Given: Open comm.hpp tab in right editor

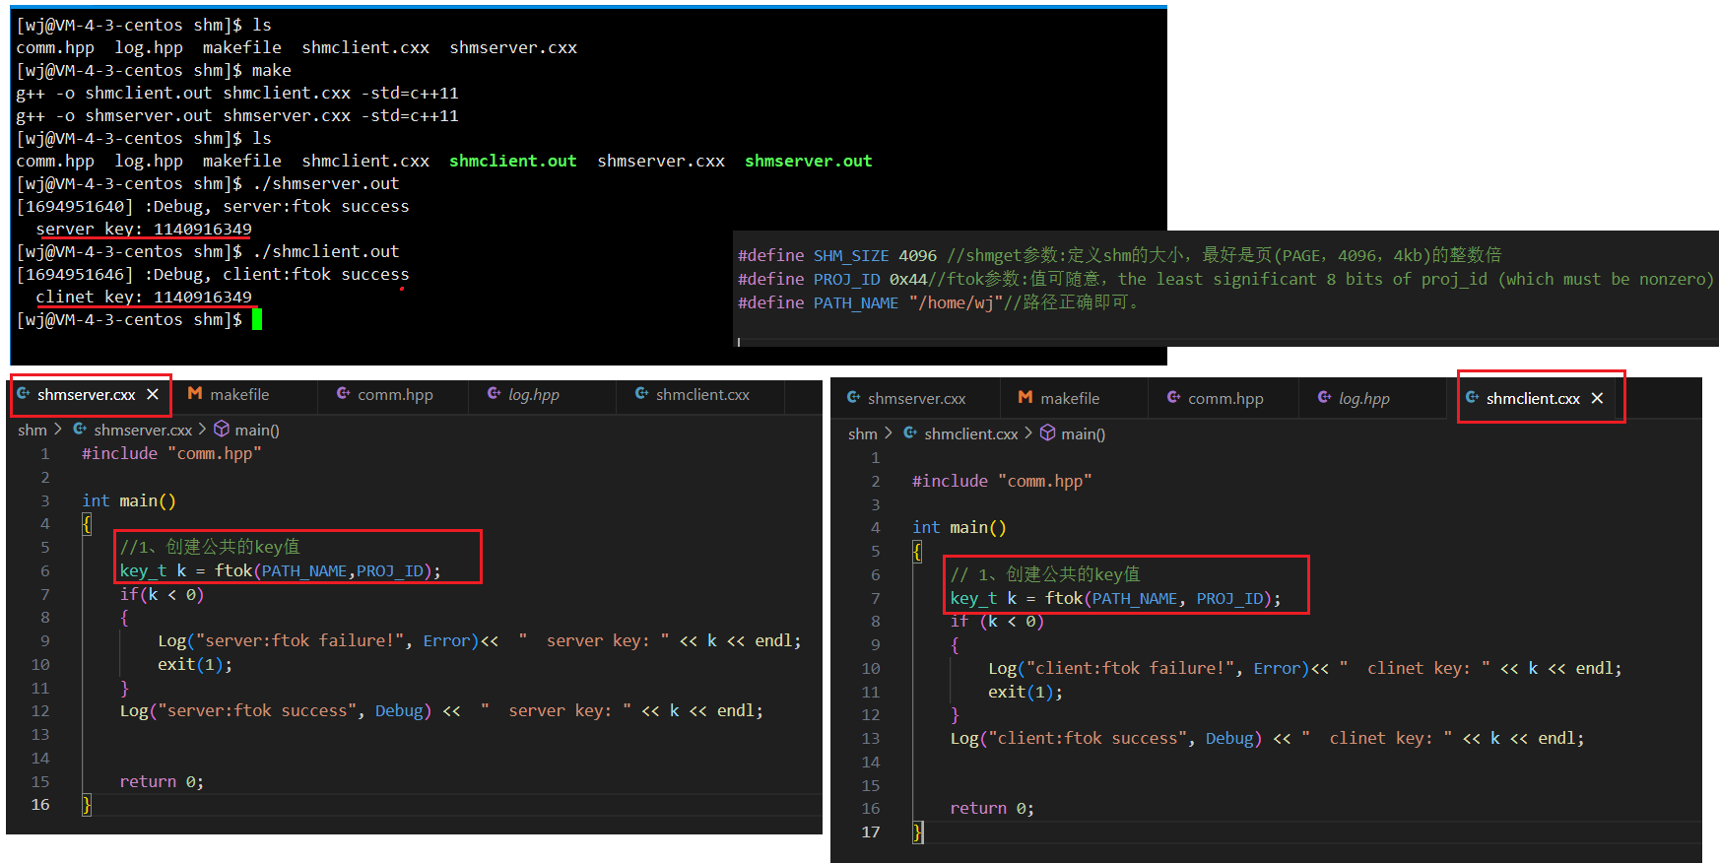Looking at the screenshot, I should (1225, 398).
